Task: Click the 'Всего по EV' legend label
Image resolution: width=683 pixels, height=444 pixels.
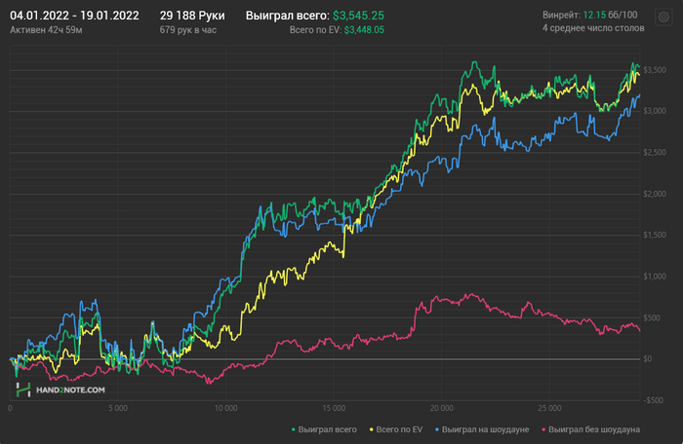Action: [399, 429]
